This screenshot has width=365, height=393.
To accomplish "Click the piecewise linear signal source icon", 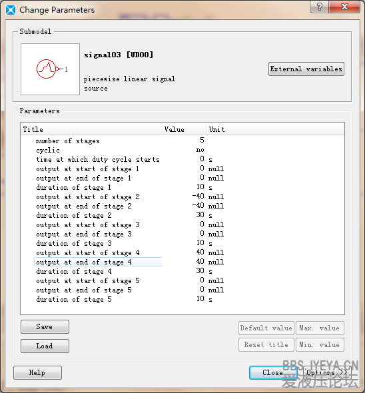I will [x=50, y=69].
